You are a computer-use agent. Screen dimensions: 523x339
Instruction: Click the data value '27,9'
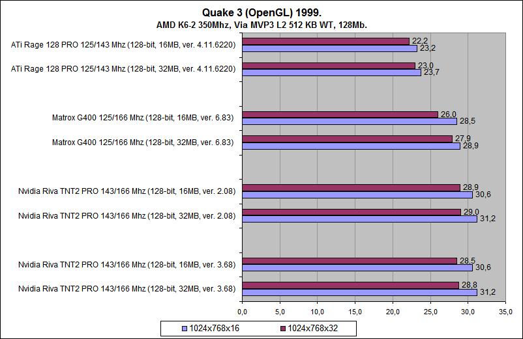pyautogui.click(x=462, y=139)
